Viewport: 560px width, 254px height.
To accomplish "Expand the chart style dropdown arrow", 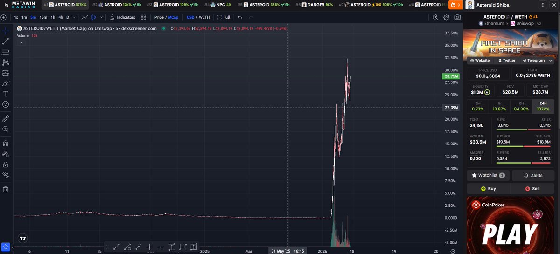I will pyautogui.click(x=101, y=17).
